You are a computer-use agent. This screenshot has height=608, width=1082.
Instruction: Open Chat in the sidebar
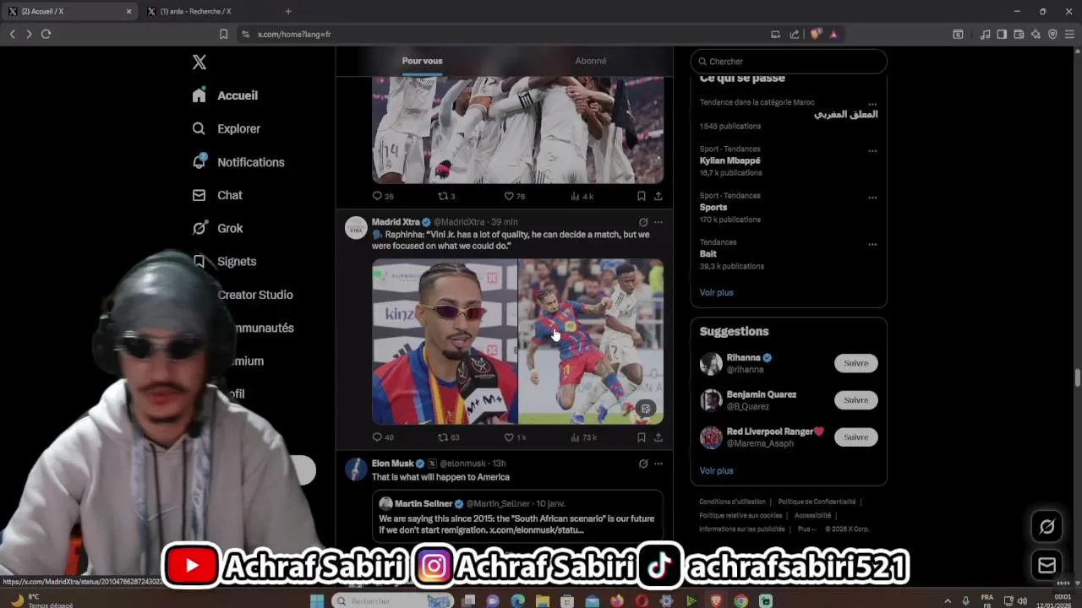coord(217,195)
